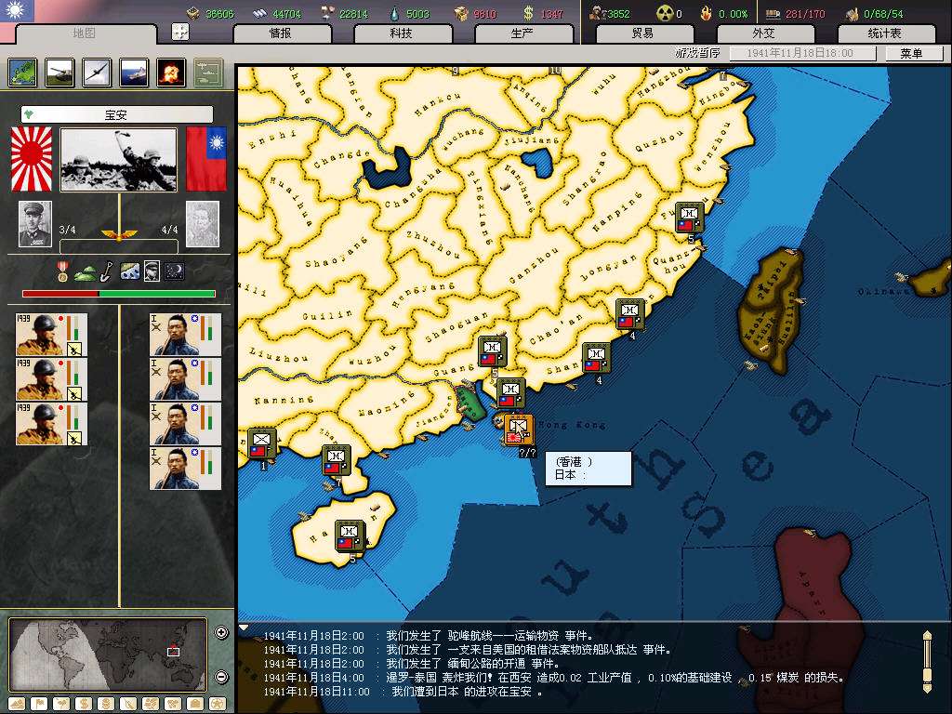The height and width of the screenshot is (714, 952).
Task: Open the 统计表 statistics tab
Action: click(885, 33)
